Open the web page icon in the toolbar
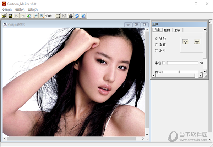The width and height of the screenshot is (213, 147). click(x=83, y=16)
